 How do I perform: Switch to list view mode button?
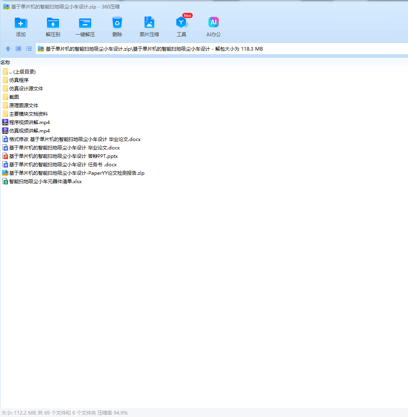pos(29,49)
